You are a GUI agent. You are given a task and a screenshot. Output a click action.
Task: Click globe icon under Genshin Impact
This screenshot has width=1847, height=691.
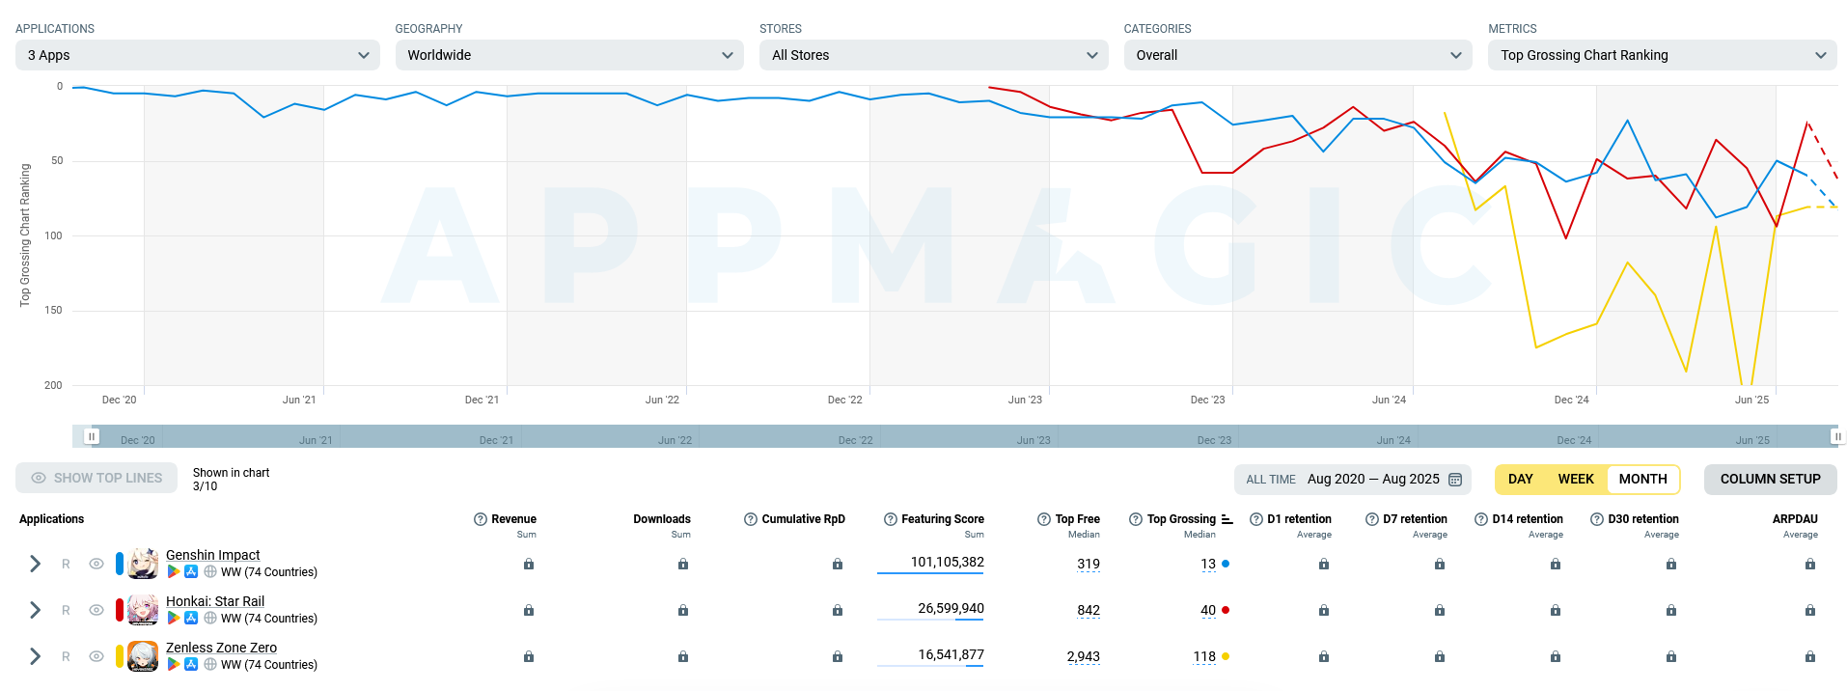(209, 572)
